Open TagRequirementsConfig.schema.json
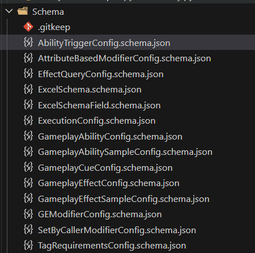255x253 pixels. [x=112, y=246]
